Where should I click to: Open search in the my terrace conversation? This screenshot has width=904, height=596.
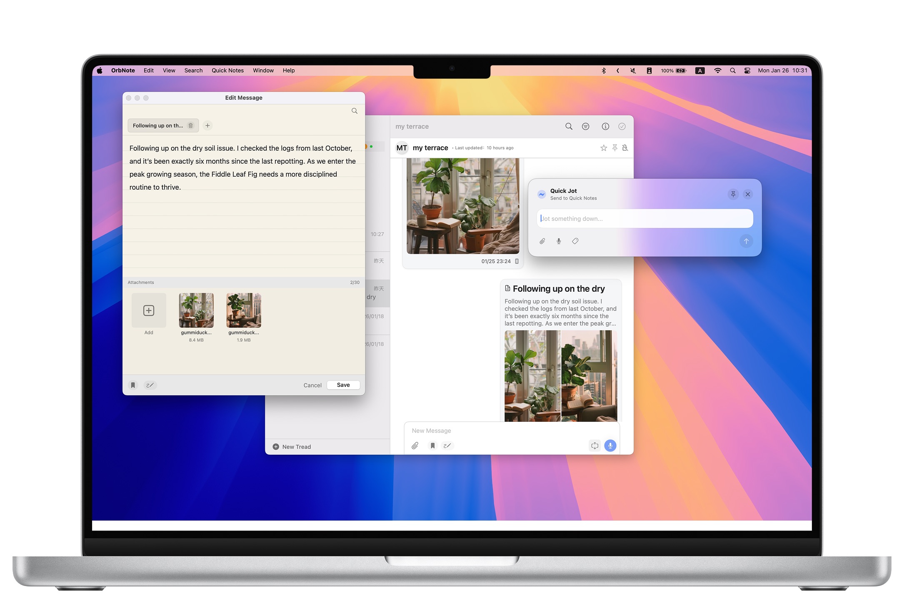tap(569, 126)
